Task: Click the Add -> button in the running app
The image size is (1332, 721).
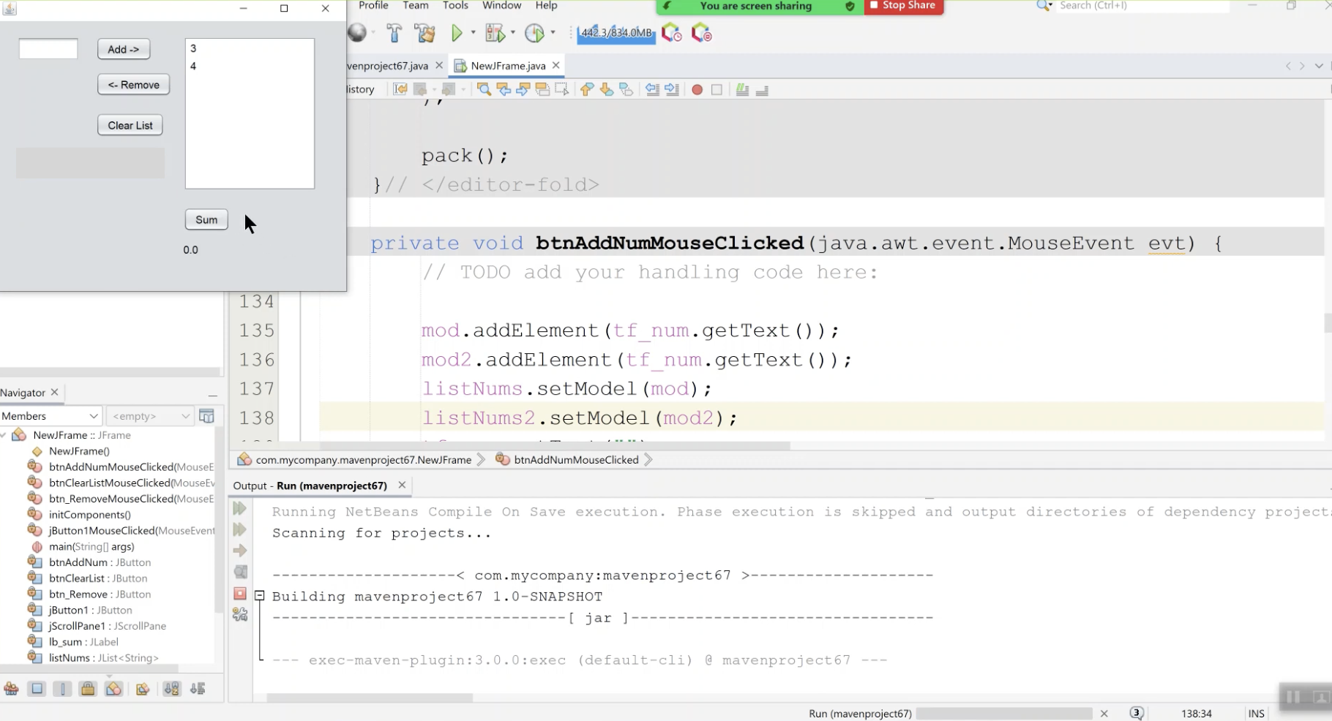Action: (124, 49)
